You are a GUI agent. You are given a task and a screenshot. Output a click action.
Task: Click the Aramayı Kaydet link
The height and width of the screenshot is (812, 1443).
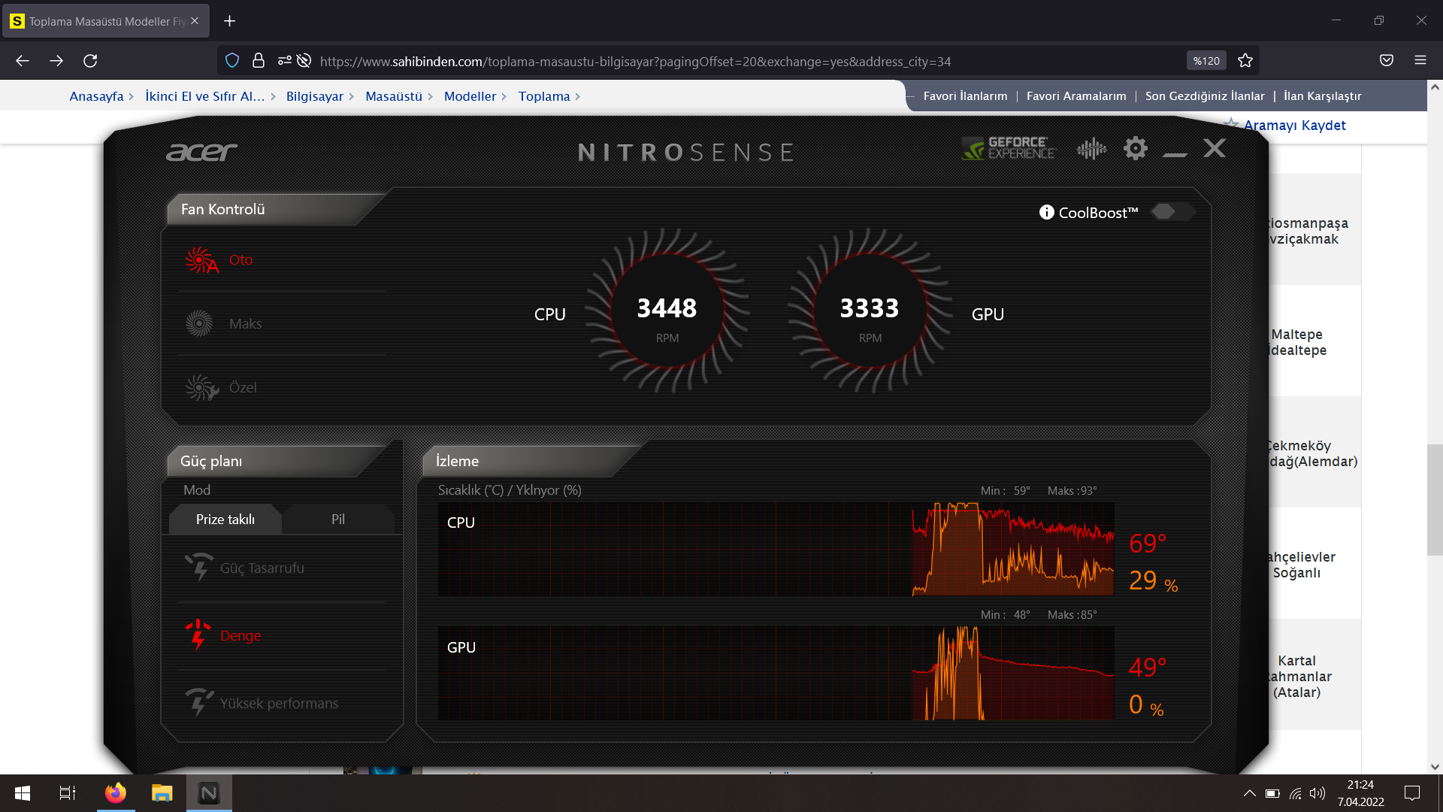tap(1294, 126)
